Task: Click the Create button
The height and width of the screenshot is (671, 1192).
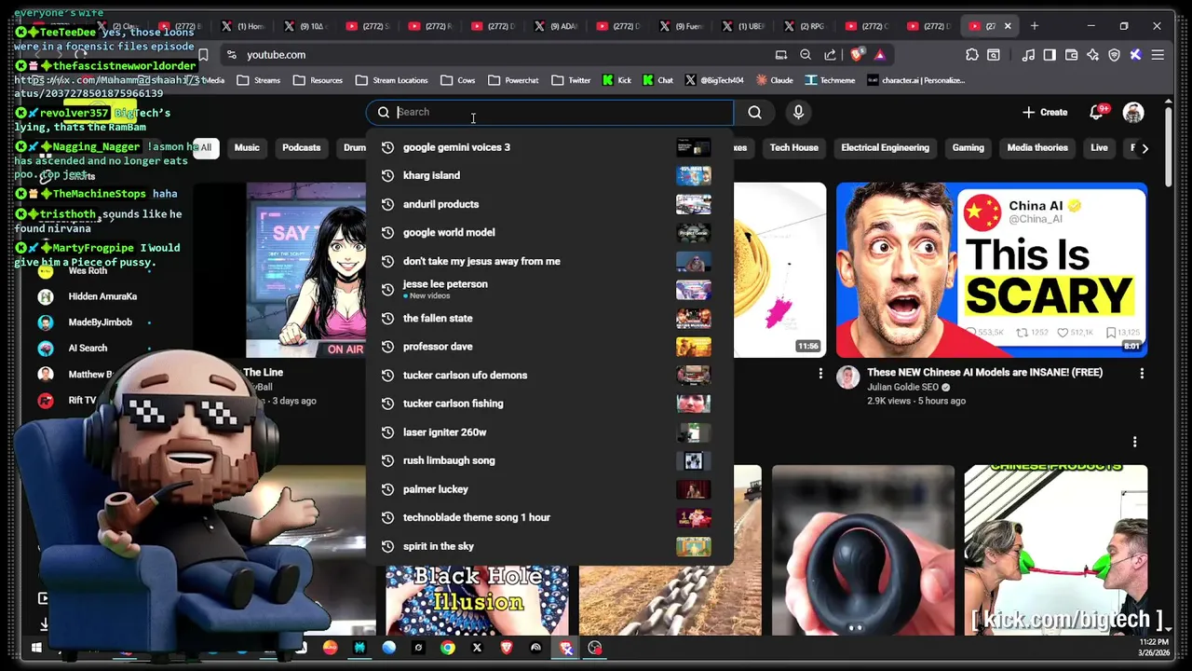Action: point(1045,113)
